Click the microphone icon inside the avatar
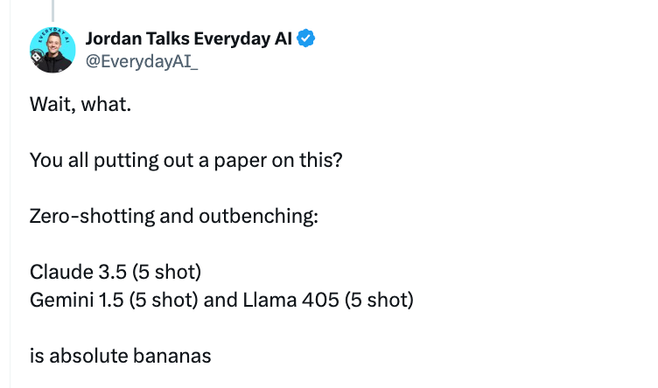Image resolution: width=658 pixels, height=388 pixels. [x=38, y=59]
